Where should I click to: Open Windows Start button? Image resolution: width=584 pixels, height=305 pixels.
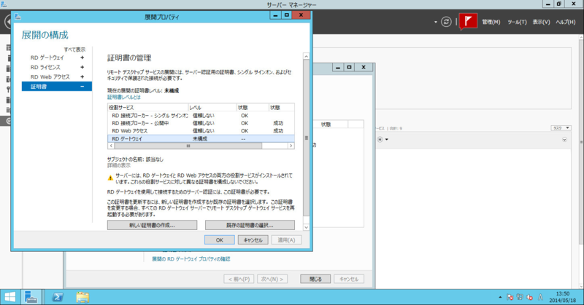click(x=9, y=297)
